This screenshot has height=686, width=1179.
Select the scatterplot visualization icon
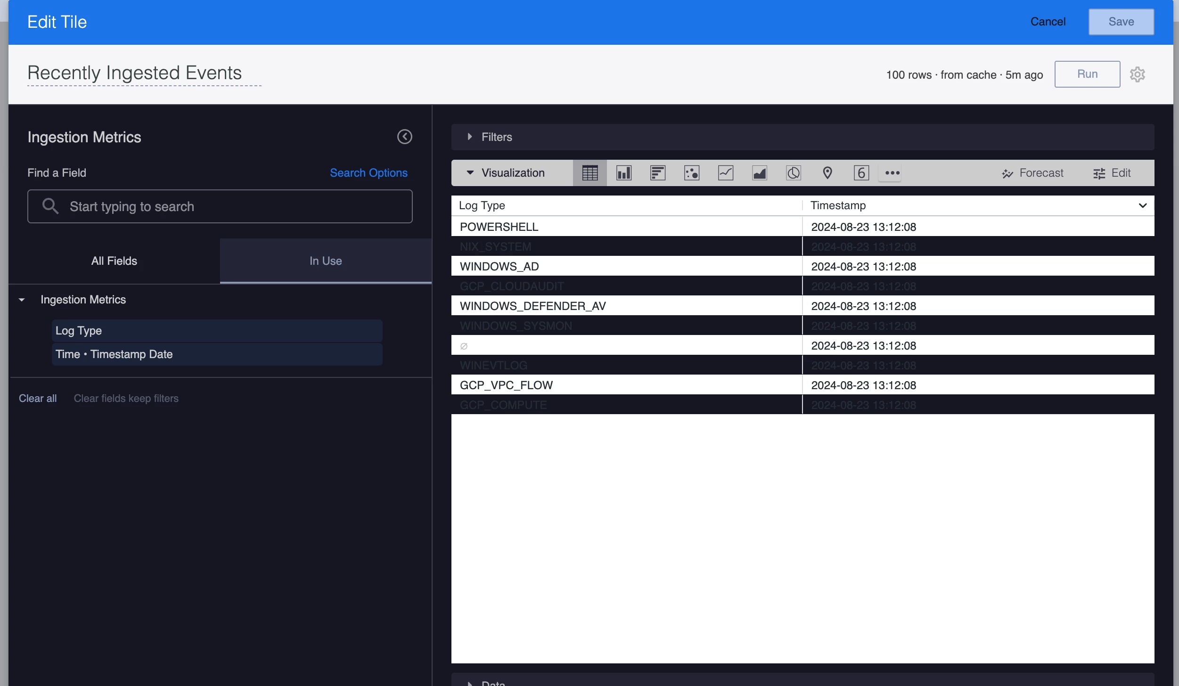click(691, 173)
